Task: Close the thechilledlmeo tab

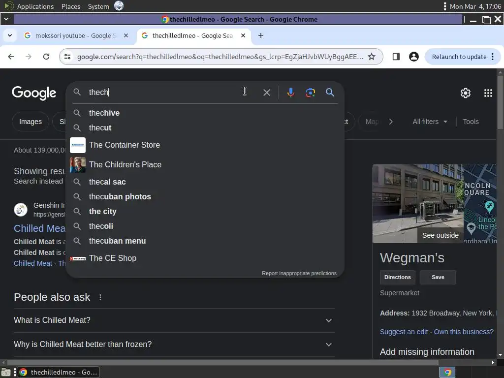Action: click(x=243, y=35)
